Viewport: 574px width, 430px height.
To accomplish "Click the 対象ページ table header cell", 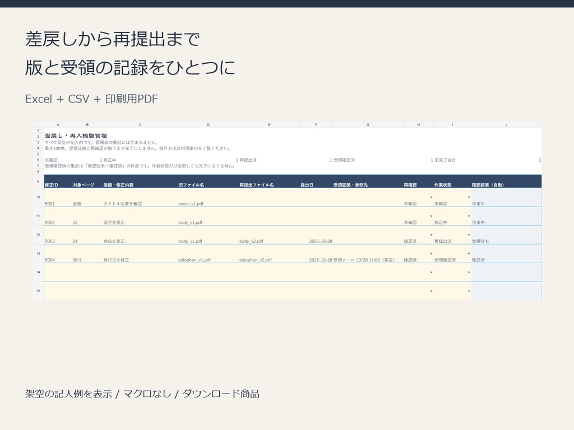I will 87,181.
